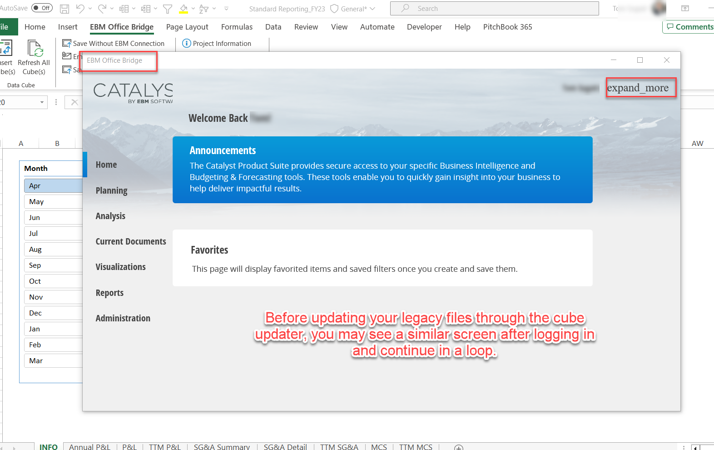Click the Redo arrow icon
The height and width of the screenshot is (450, 714).
click(x=102, y=9)
